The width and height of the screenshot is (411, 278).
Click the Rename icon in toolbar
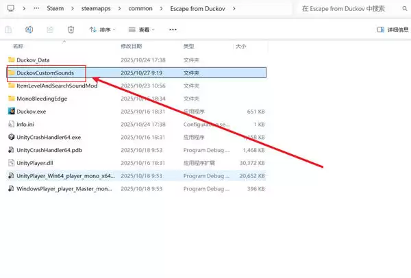coord(29,30)
